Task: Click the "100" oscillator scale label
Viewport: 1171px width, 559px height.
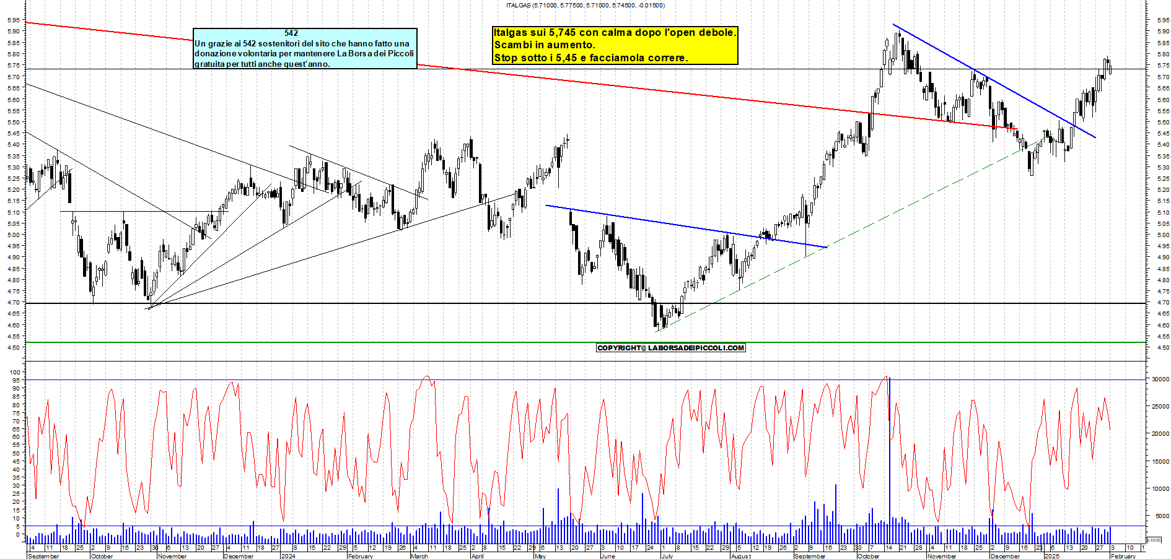Action: pyautogui.click(x=16, y=373)
